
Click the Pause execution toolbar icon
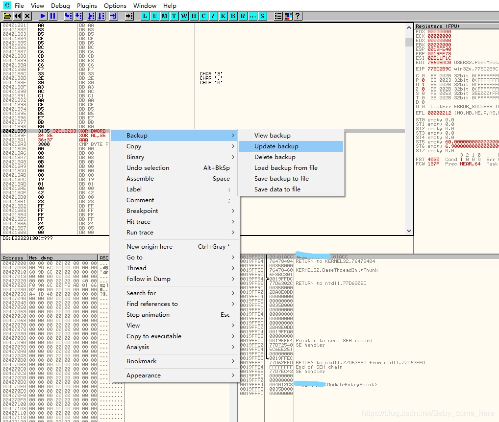coord(53,16)
